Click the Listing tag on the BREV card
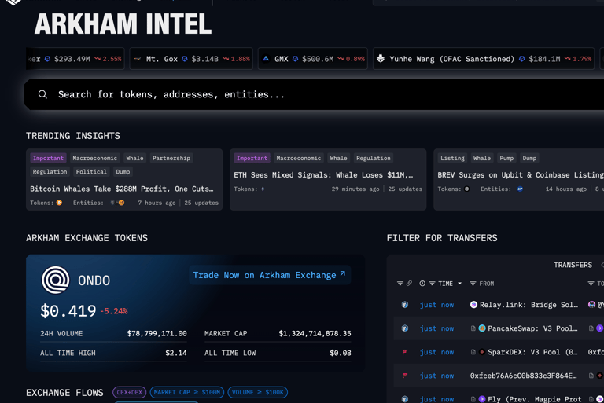Screen dimensions: 604x403 (x=452, y=158)
